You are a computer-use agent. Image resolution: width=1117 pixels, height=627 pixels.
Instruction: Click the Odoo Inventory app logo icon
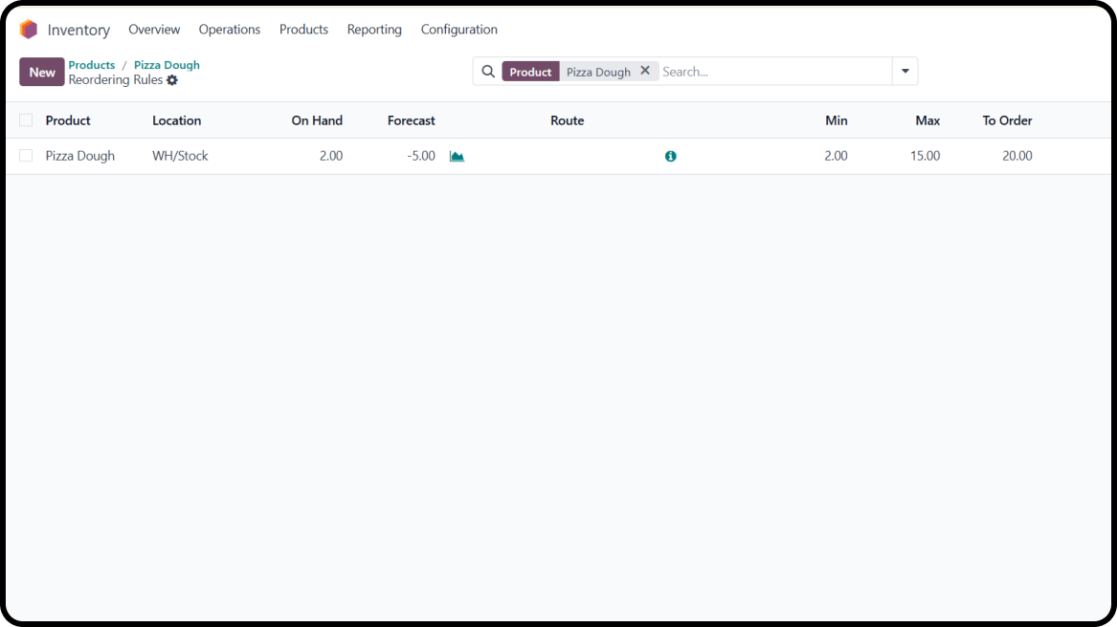(x=29, y=30)
